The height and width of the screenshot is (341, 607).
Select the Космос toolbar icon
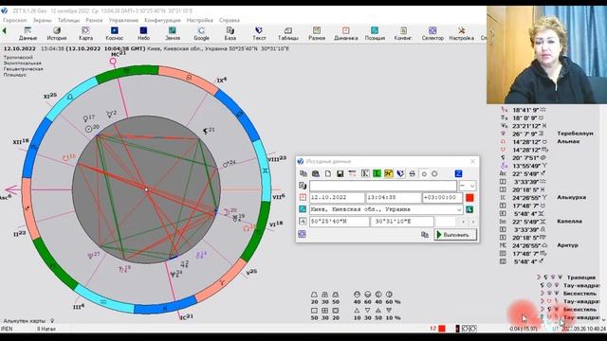click(x=114, y=34)
